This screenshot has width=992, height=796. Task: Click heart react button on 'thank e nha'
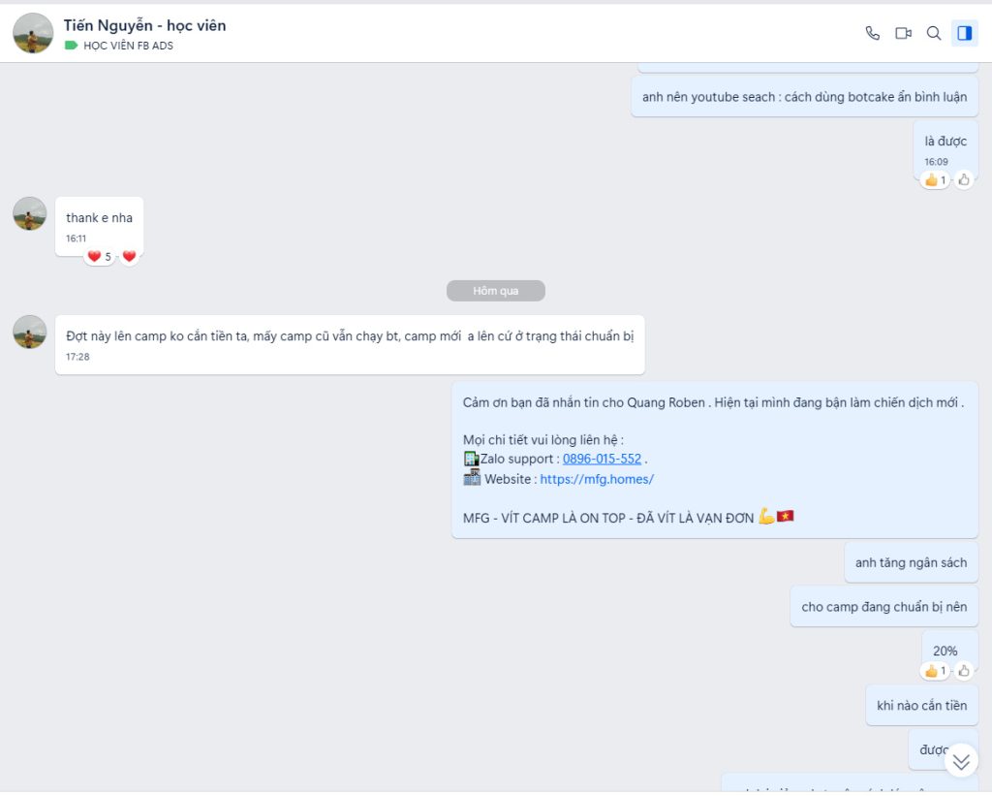129,257
